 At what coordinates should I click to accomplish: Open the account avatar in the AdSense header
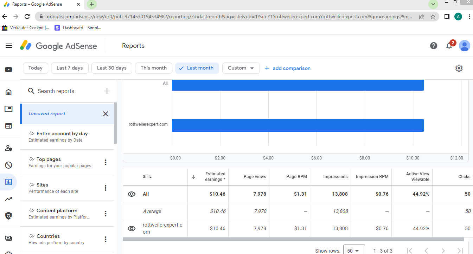click(465, 46)
